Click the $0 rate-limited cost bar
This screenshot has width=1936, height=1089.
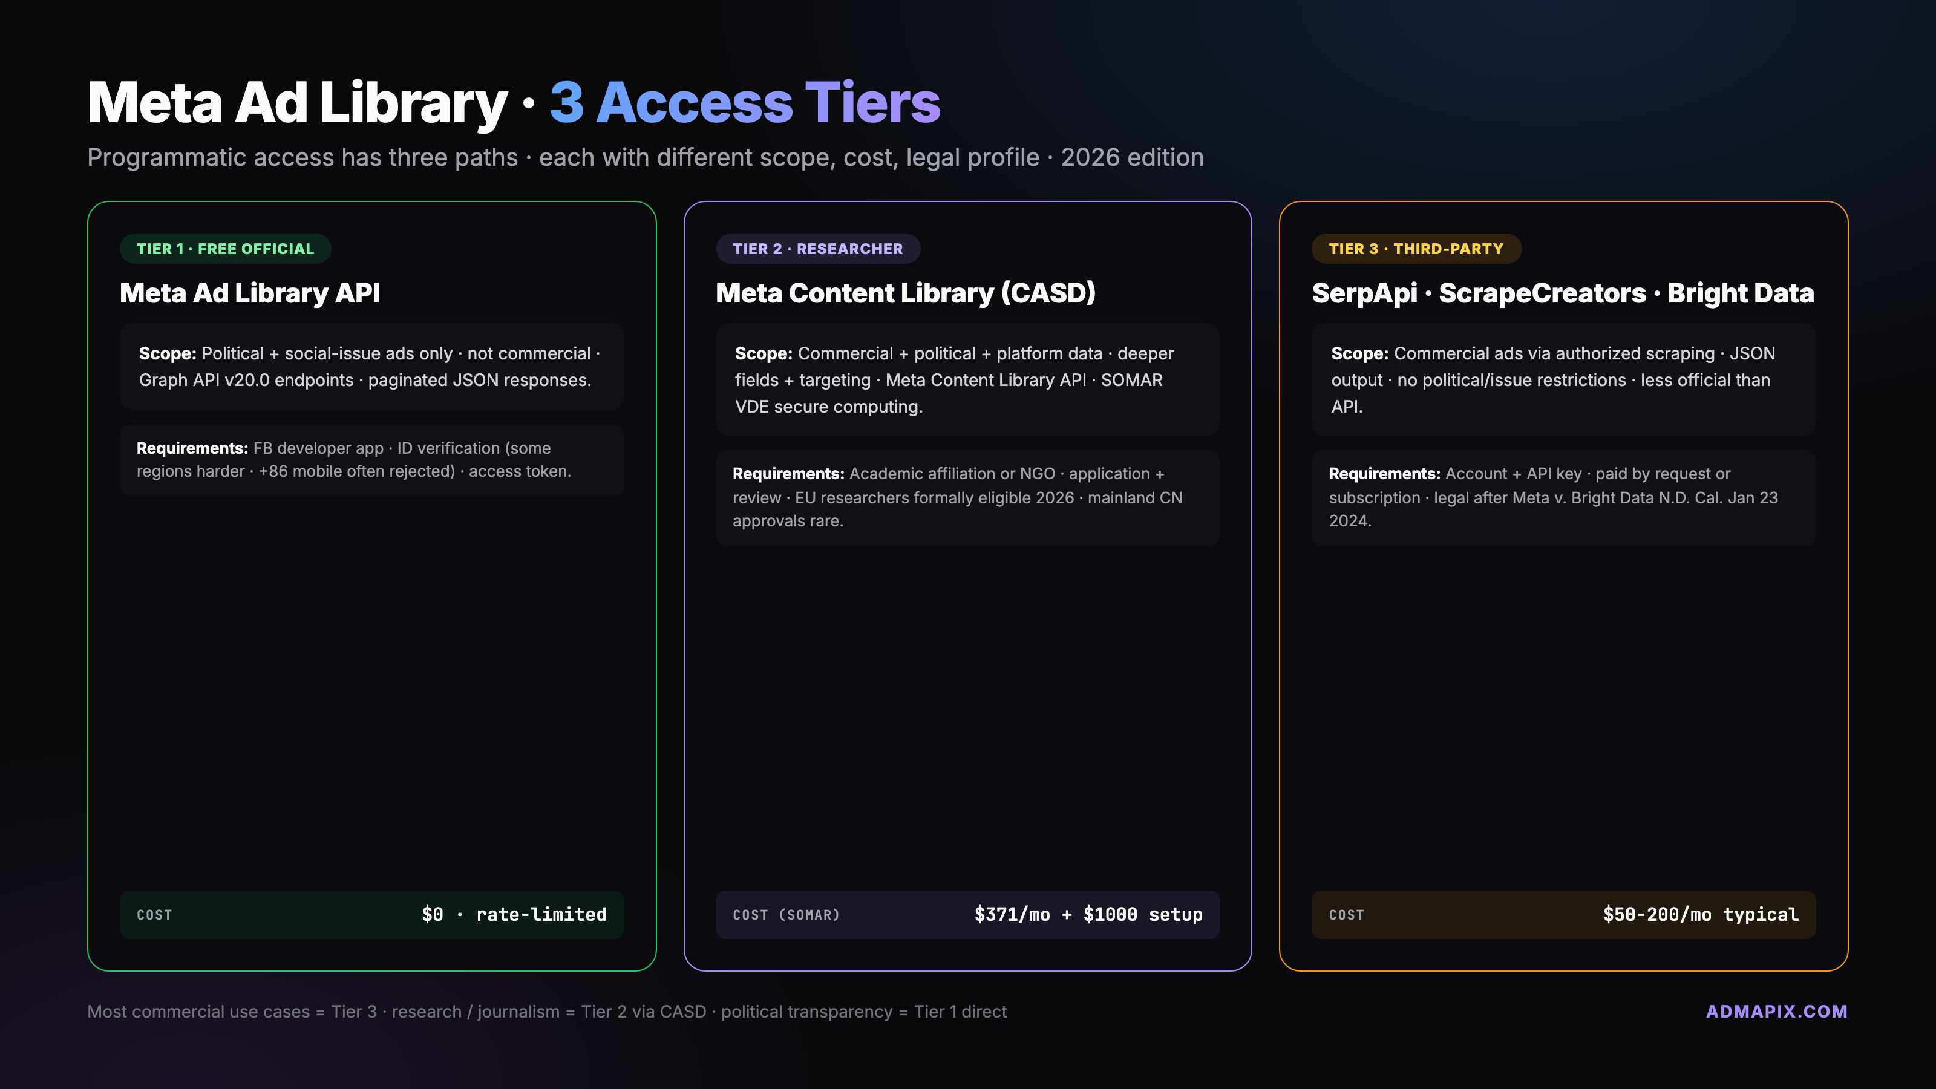(x=371, y=914)
